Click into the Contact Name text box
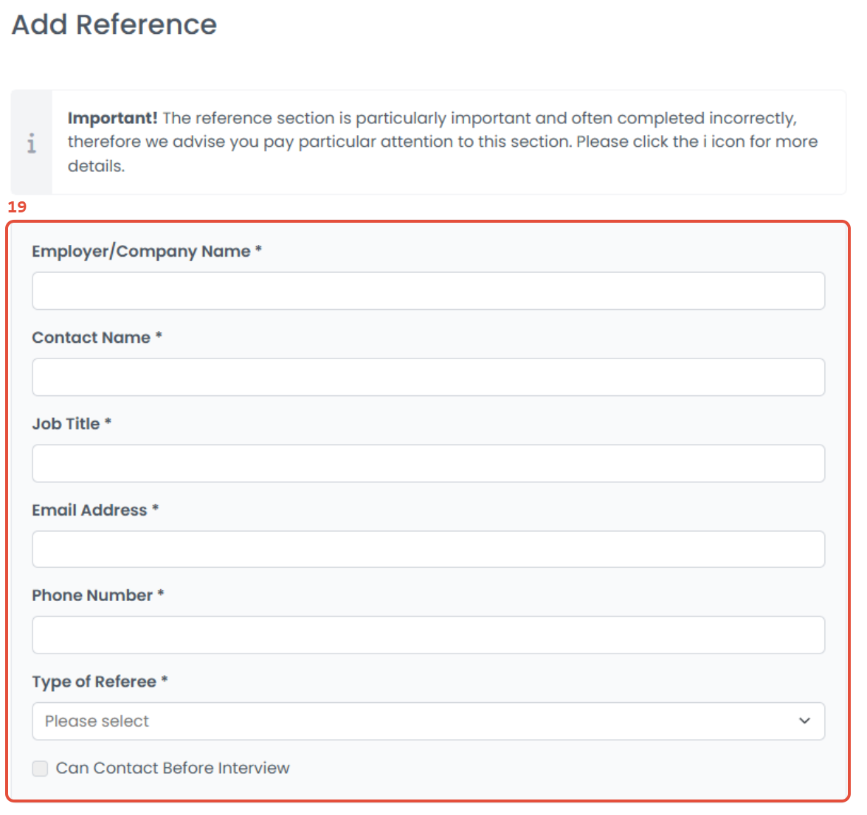Image resolution: width=867 pixels, height=815 pixels. [x=428, y=377]
